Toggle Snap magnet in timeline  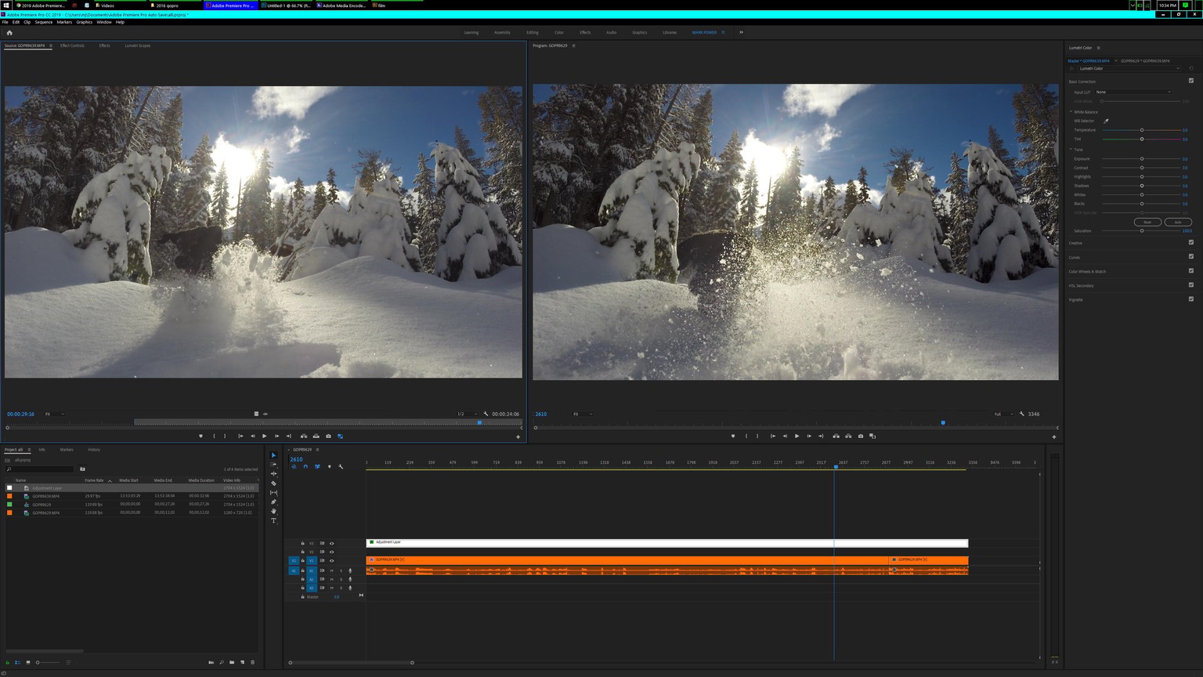click(305, 467)
